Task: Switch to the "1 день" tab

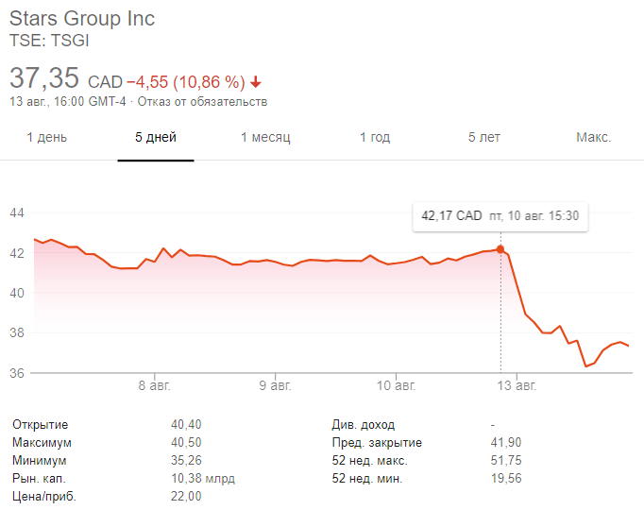Action: pos(46,138)
